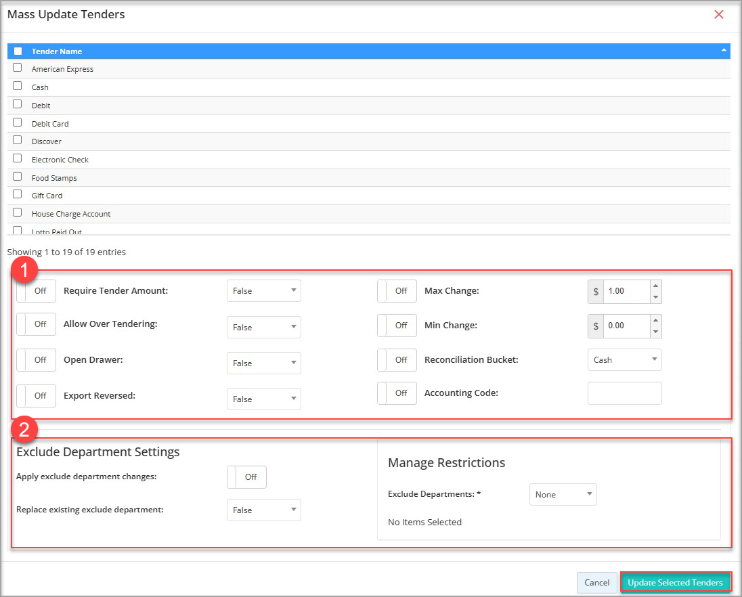This screenshot has width=742, height=597.
Task: Click the Cancel button
Action: 596,582
